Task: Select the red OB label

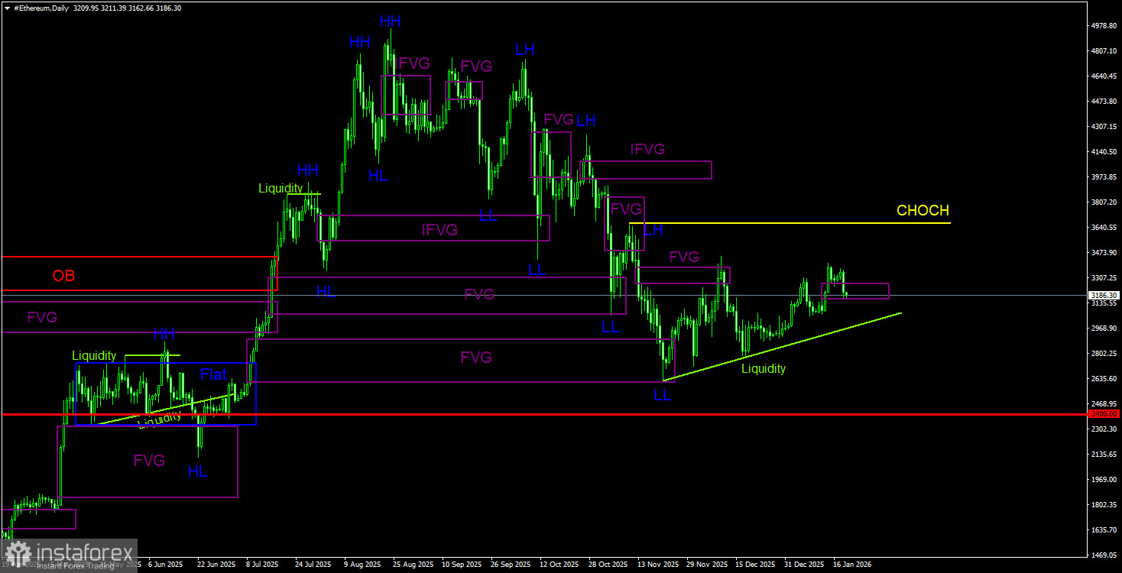Action: (x=63, y=276)
